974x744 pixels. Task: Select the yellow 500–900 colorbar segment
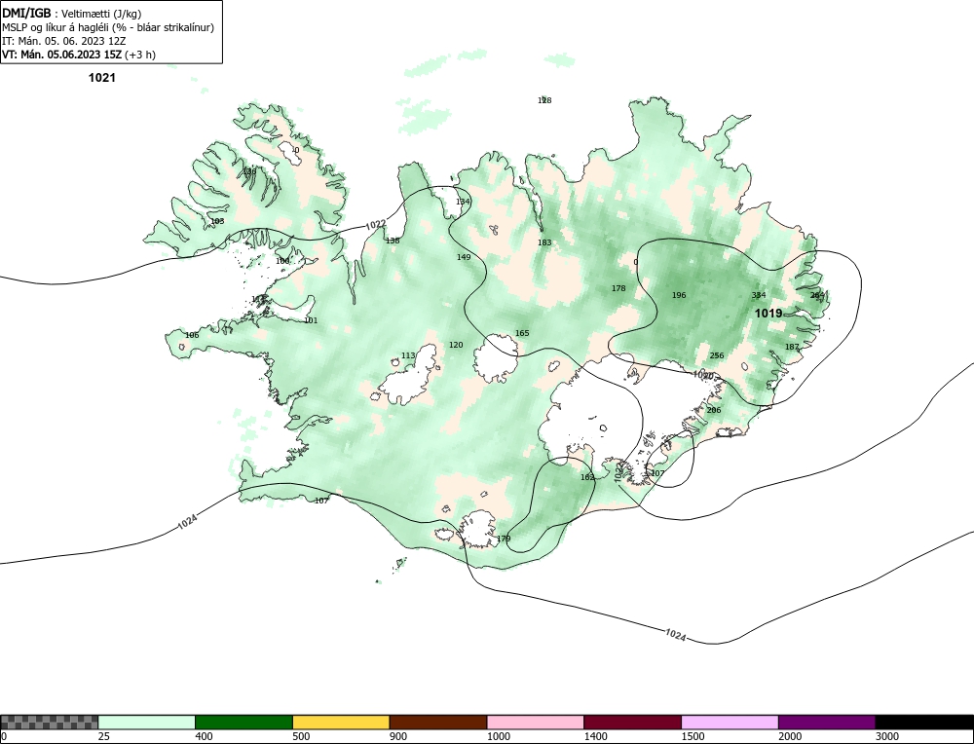(x=341, y=722)
